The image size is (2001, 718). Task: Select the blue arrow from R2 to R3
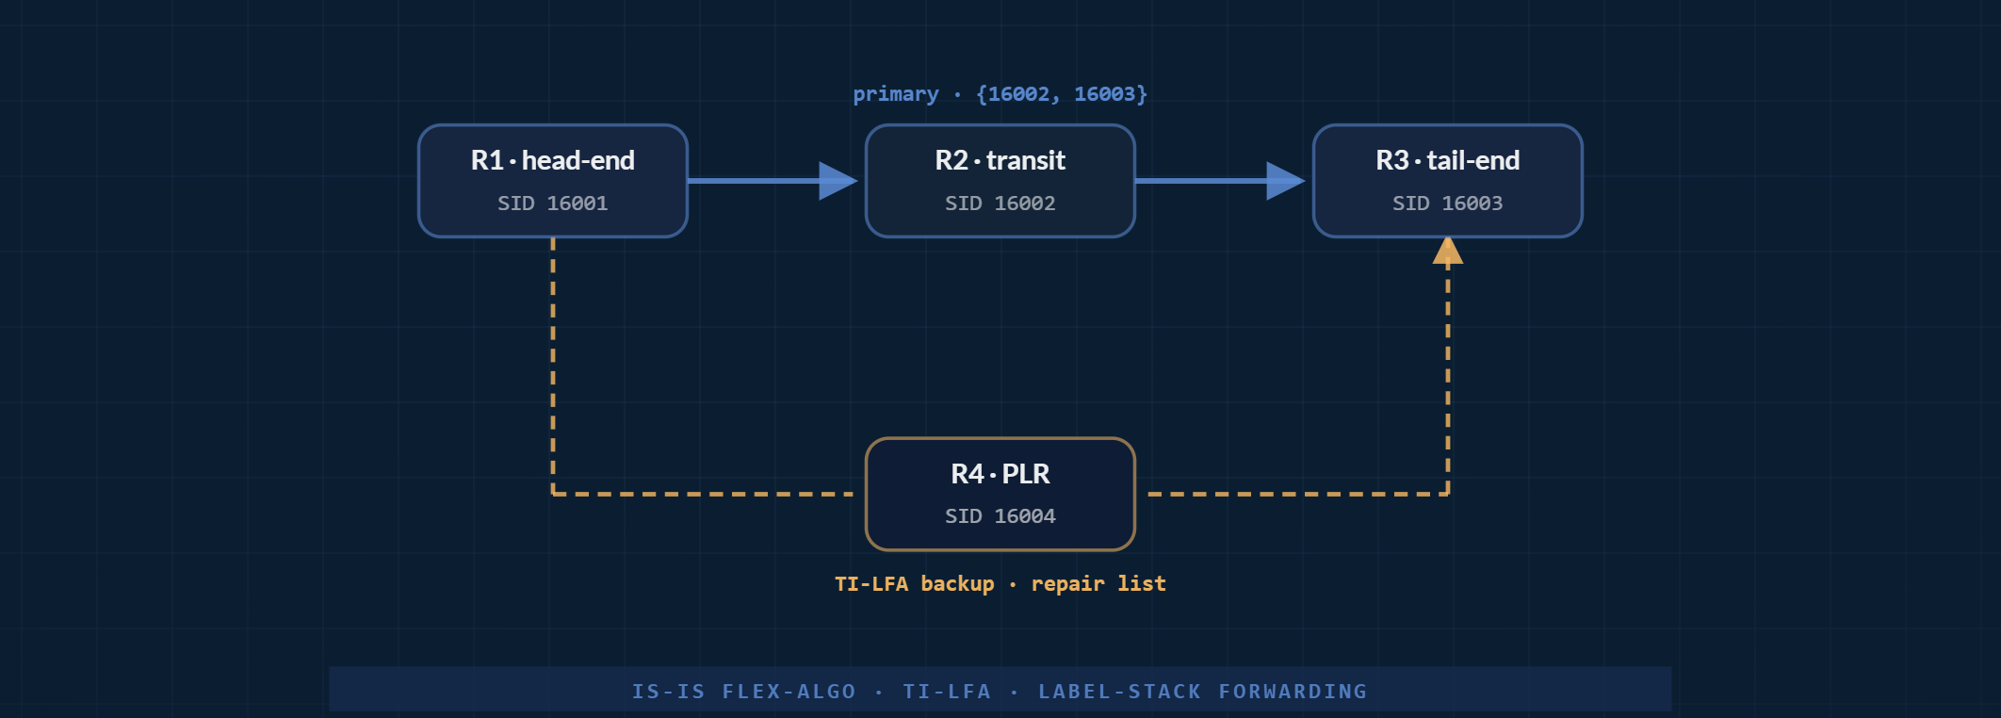(1221, 181)
